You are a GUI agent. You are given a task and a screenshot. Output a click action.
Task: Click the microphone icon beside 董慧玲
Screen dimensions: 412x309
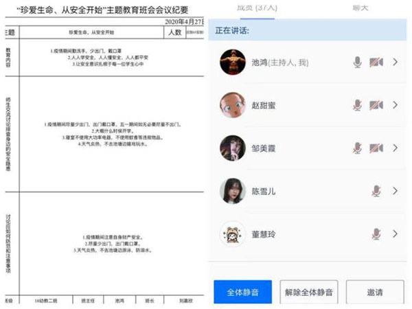point(376,234)
